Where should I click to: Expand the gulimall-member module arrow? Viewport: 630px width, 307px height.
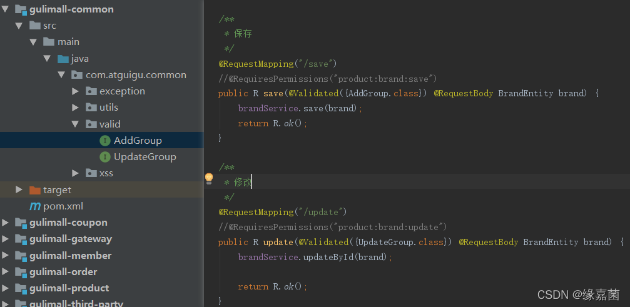point(5,255)
